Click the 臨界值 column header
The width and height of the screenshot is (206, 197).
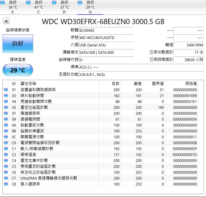[x=154, y=83]
